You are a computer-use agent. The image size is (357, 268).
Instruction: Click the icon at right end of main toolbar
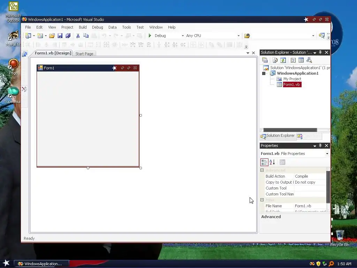322,36
